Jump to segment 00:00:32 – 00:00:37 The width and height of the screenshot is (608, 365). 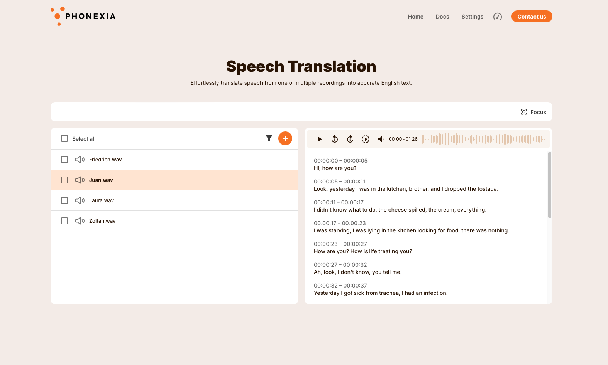pyautogui.click(x=340, y=286)
